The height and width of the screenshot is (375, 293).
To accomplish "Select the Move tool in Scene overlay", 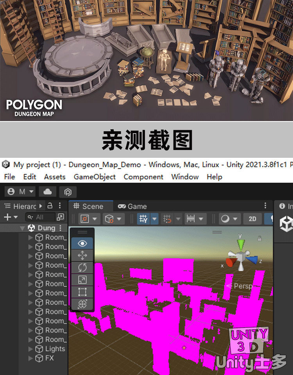I will pyautogui.click(x=82, y=255).
